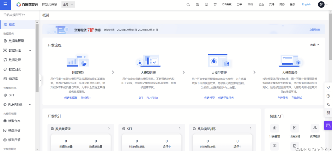Click SFT link under 大模型训练

[x=141, y=98]
